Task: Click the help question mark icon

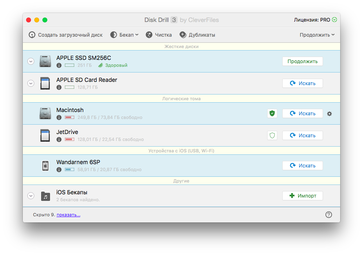Action: click(x=329, y=215)
